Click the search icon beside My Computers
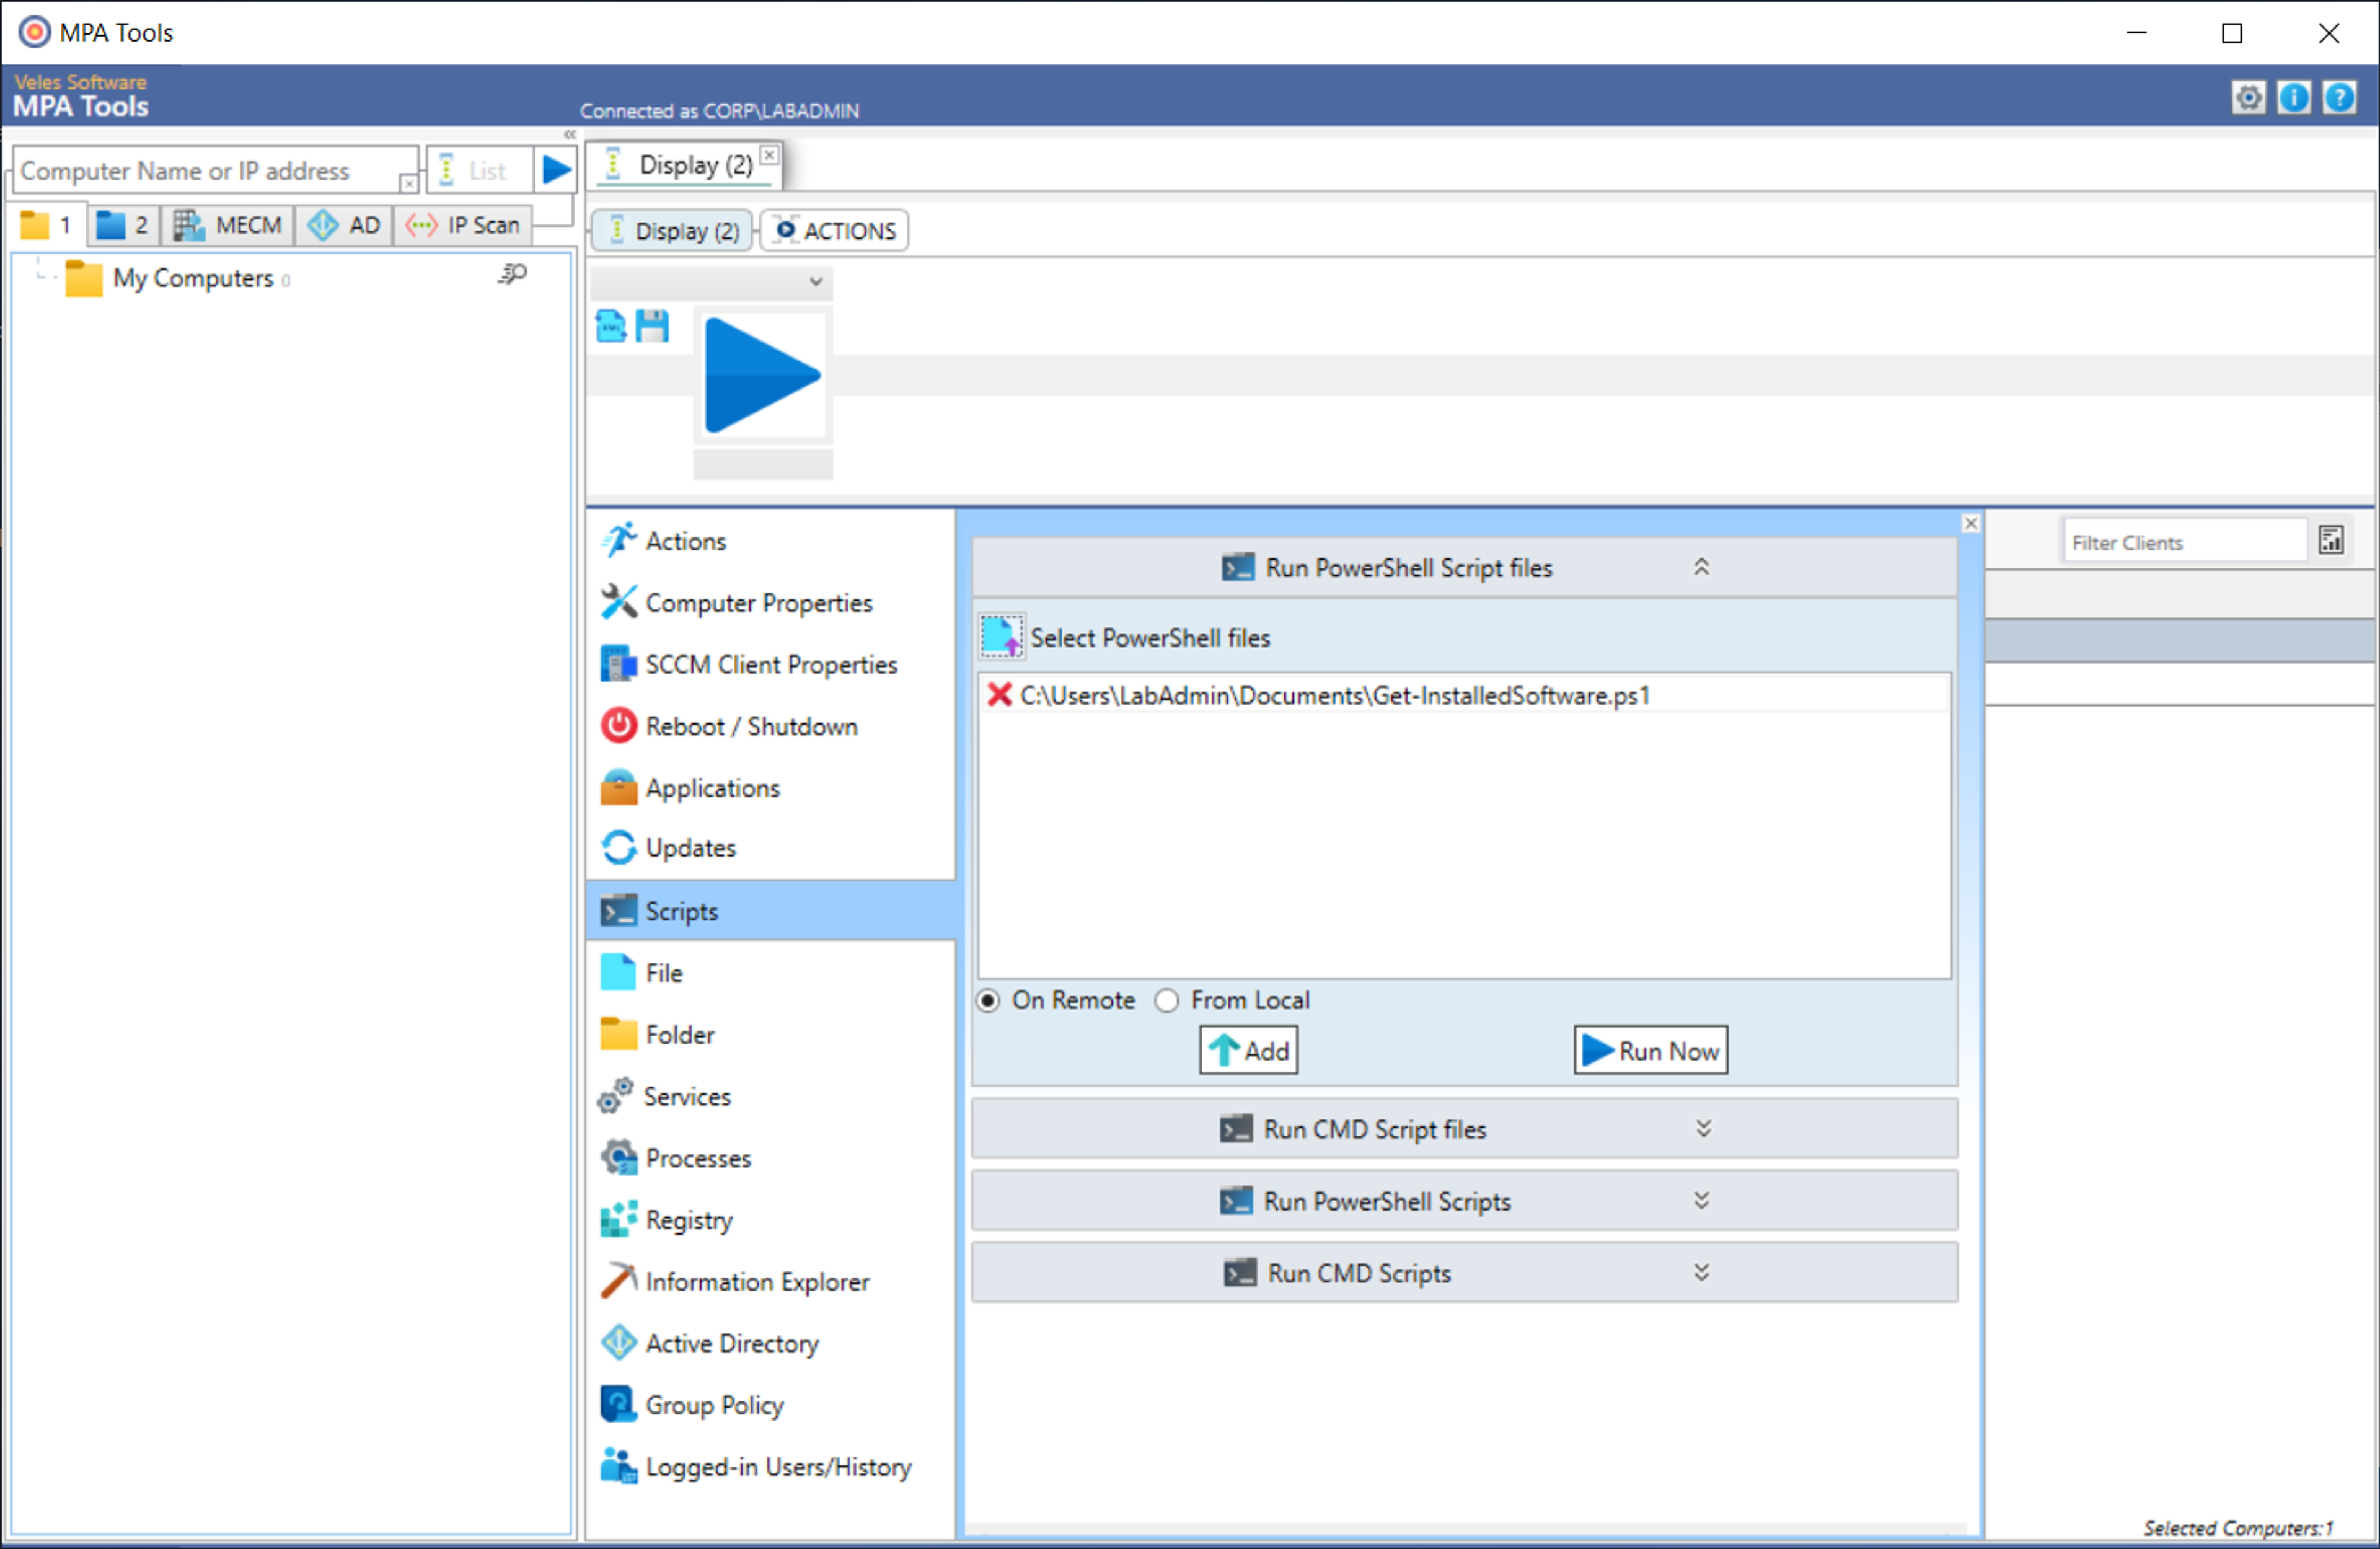The width and height of the screenshot is (2380, 1549). 512,274
